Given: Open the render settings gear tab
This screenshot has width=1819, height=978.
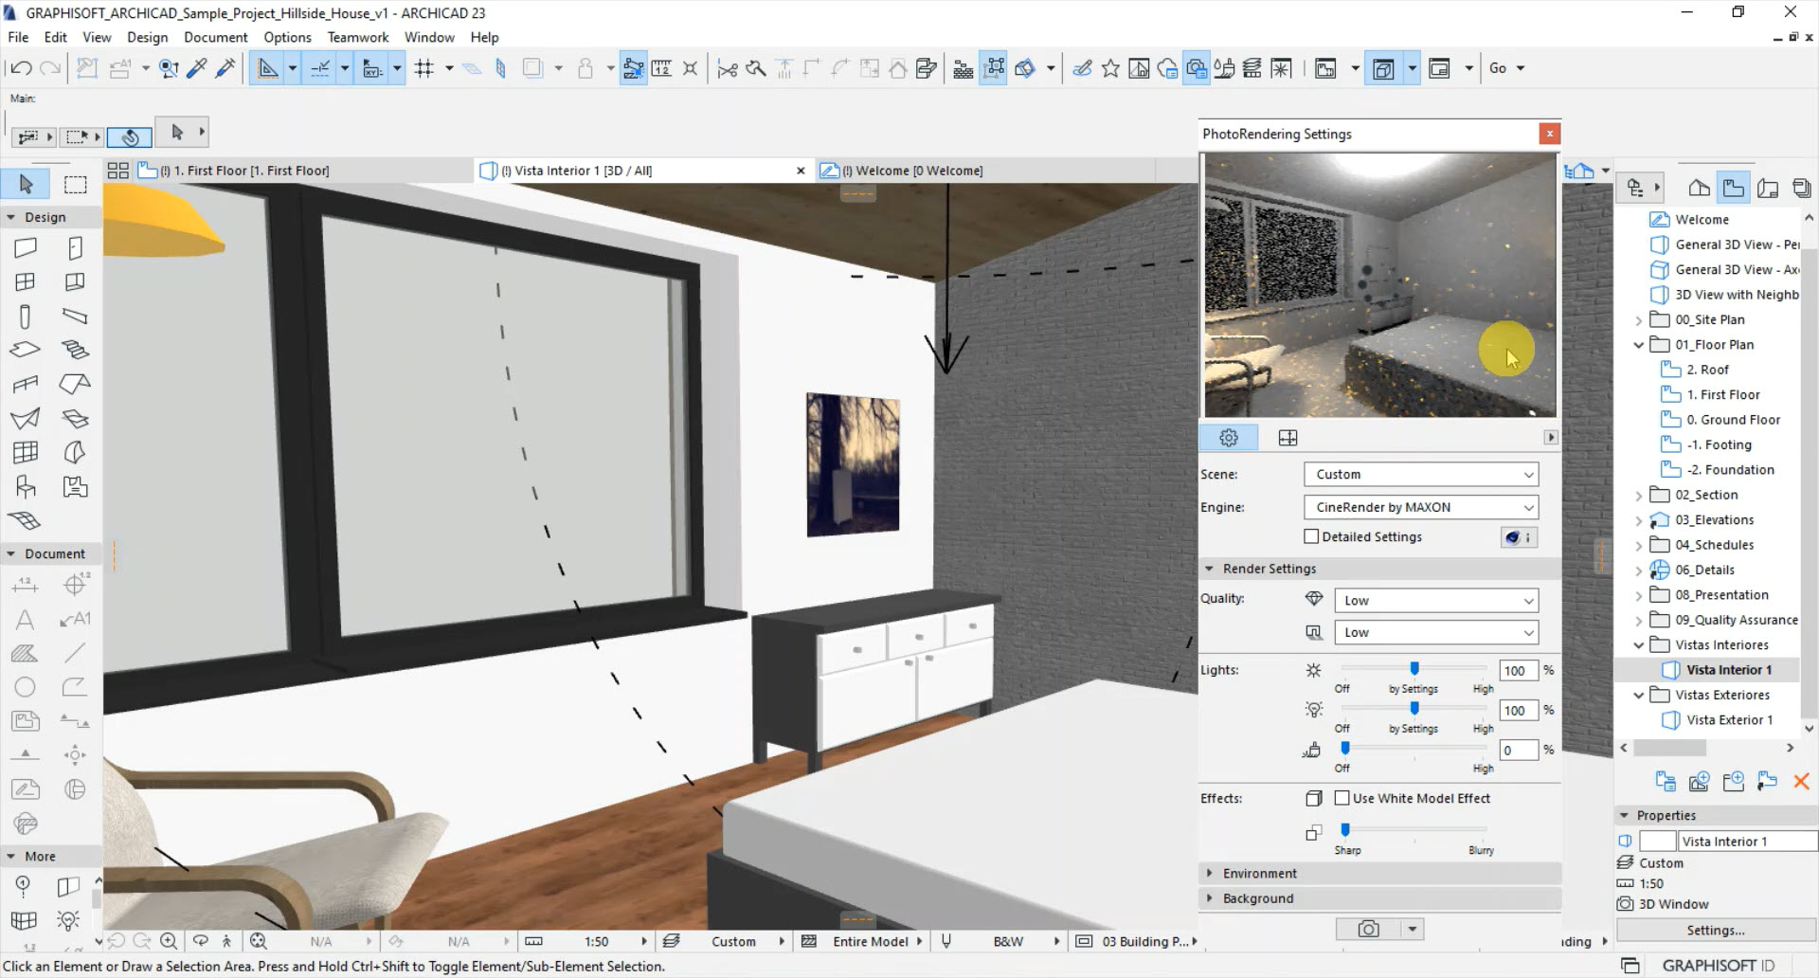Looking at the screenshot, I should pos(1229,438).
